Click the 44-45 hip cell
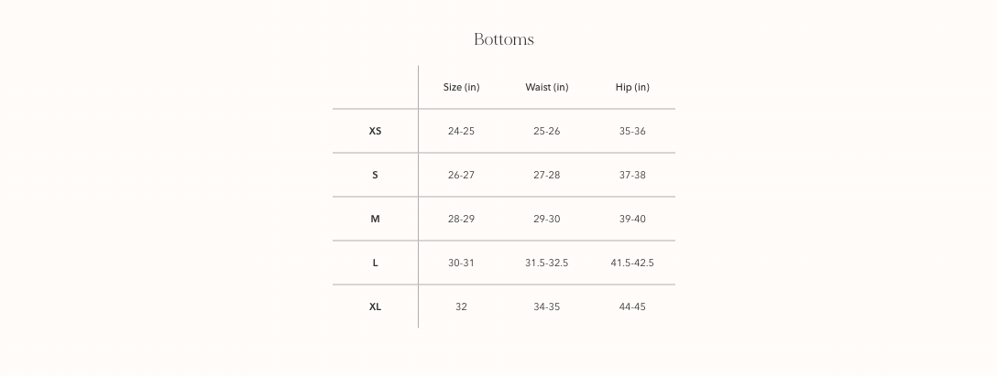The width and height of the screenshot is (997, 376). tap(632, 306)
